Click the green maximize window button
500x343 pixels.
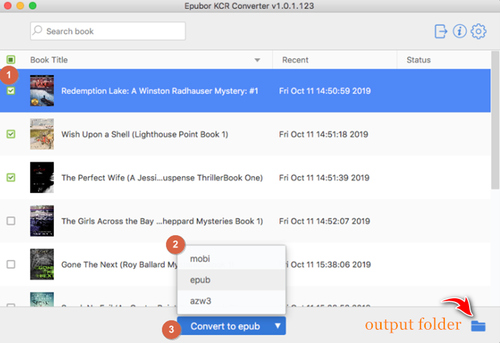(x=32, y=5)
